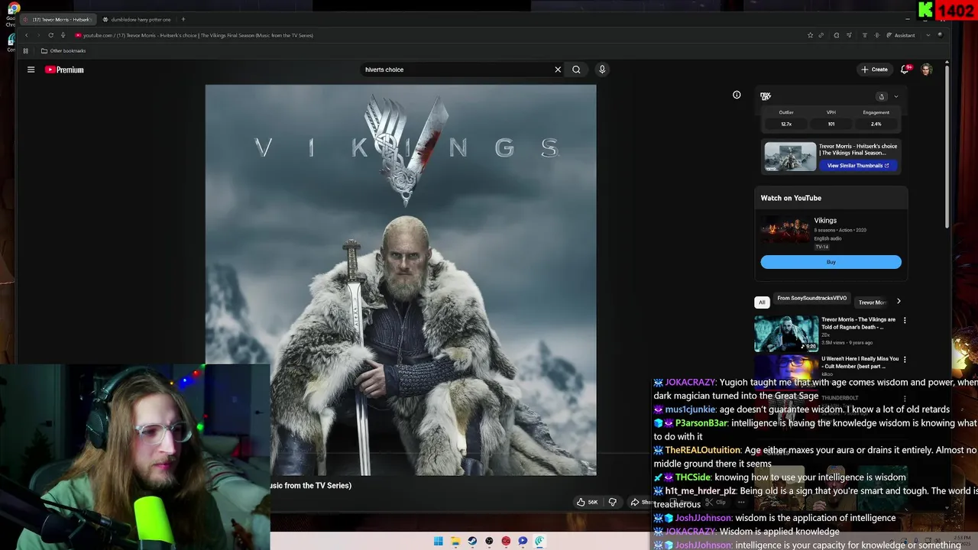Like the video with thumbs up 56K
This screenshot has height=550, width=978.
point(587,502)
